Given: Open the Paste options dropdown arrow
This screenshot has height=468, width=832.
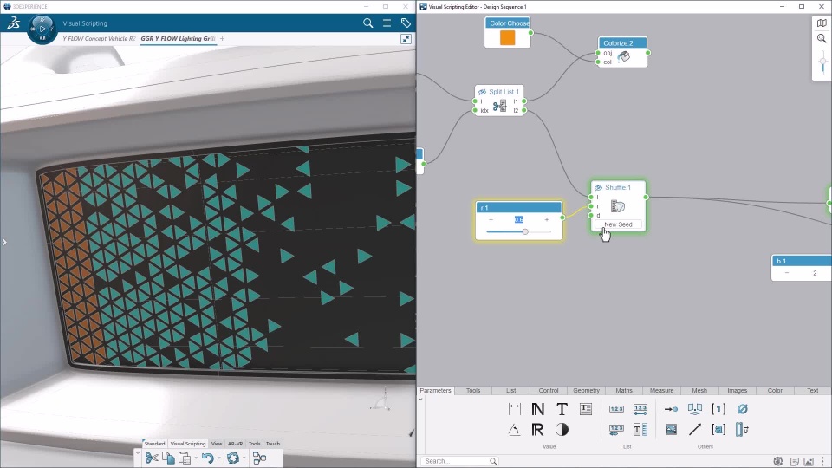Looking at the screenshot, I should click(x=195, y=458).
